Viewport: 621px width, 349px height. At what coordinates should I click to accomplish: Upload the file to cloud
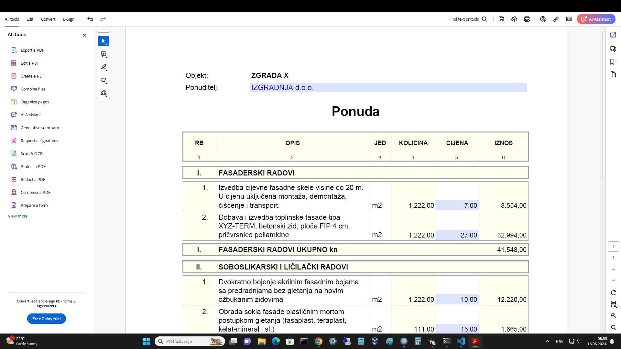(x=514, y=19)
